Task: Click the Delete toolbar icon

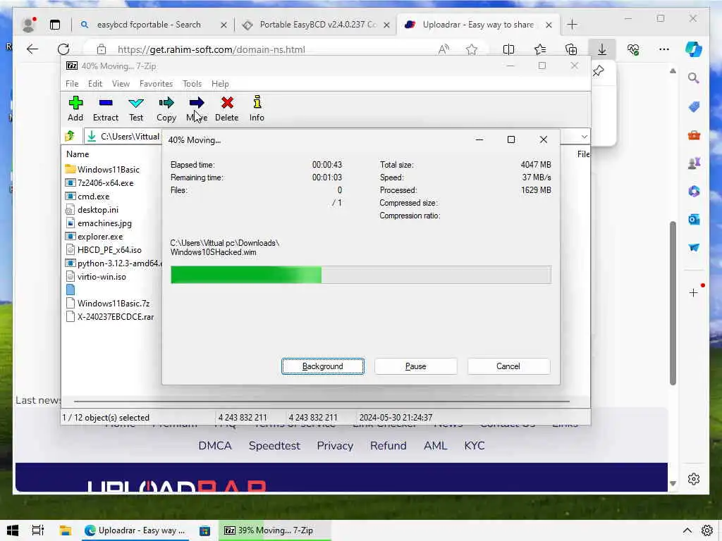Action: coord(227,108)
